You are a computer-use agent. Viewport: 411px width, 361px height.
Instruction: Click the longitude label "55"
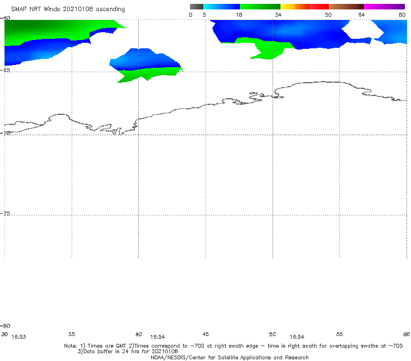[339, 334]
